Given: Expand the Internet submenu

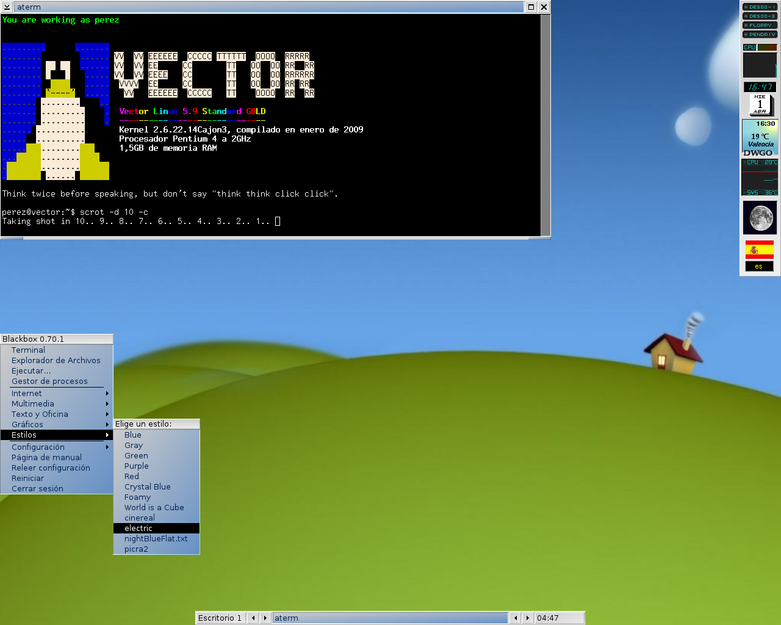Looking at the screenshot, I should 57,394.
